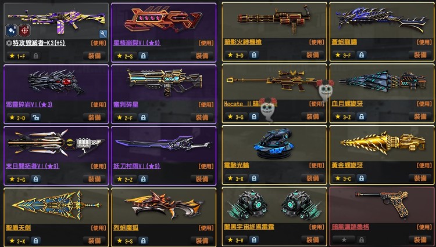
Task: Click the lock icon on 聖盾天劍 card
Action: coord(35,241)
